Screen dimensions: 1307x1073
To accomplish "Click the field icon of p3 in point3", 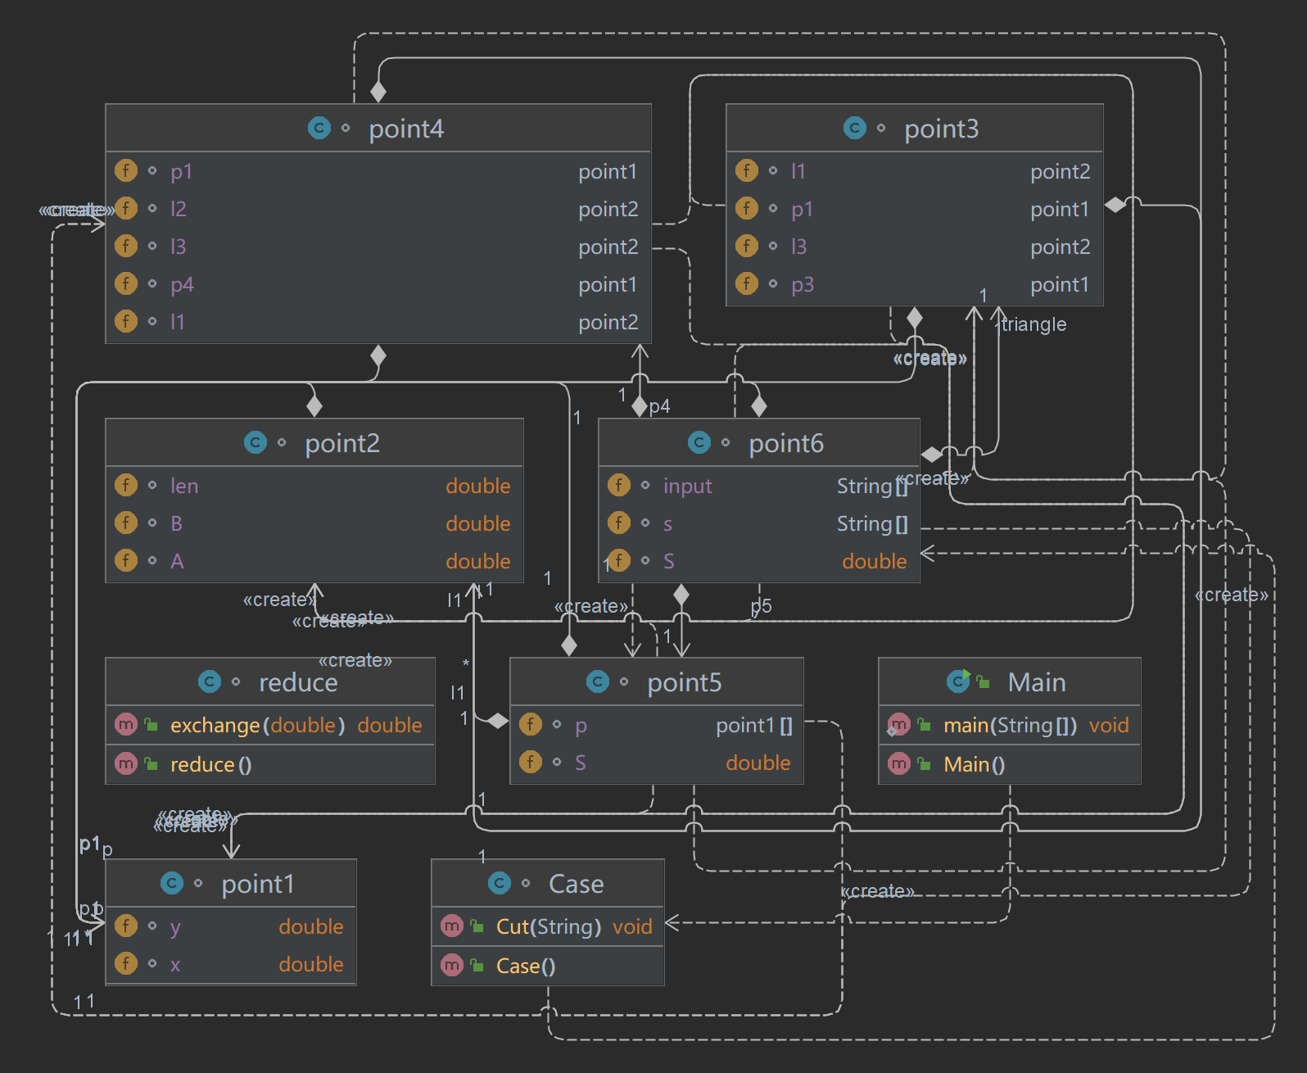I will click(x=747, y=283).
